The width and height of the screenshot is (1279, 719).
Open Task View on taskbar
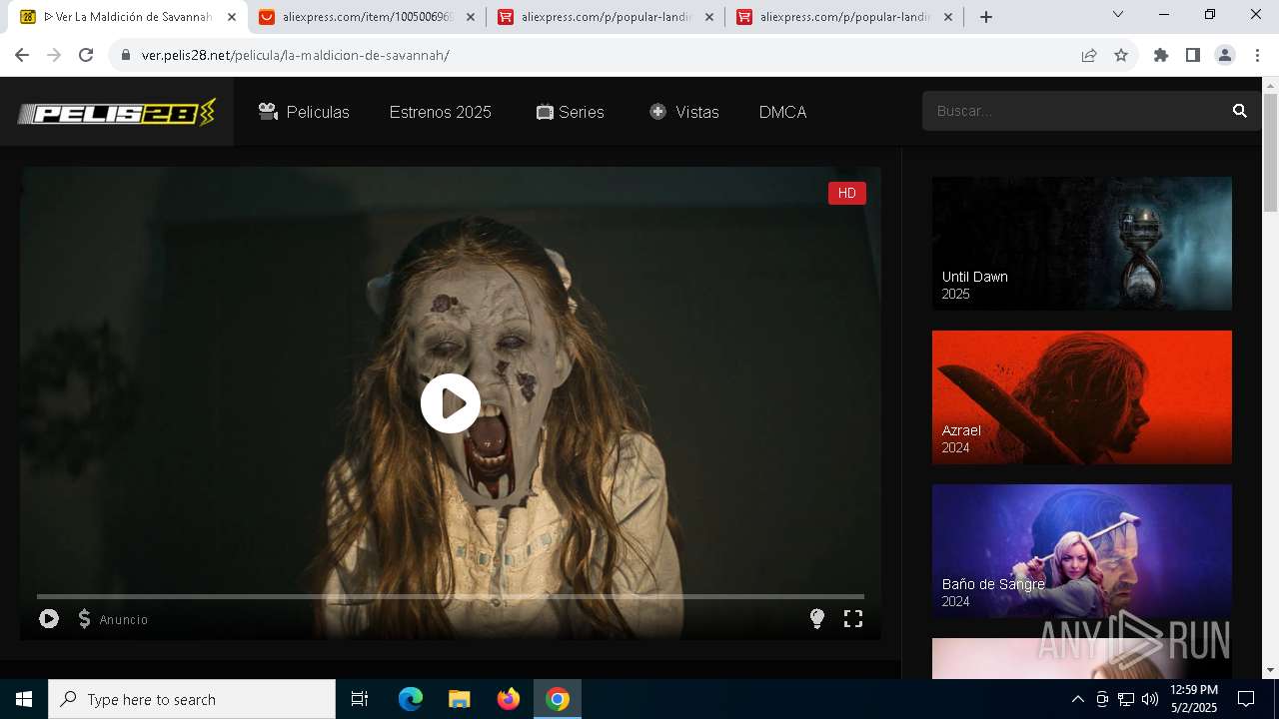click(360, 699)
